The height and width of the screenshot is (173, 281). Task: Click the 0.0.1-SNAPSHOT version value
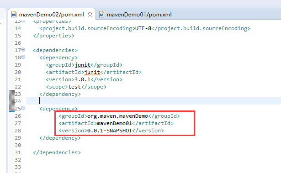coord(110,131)
